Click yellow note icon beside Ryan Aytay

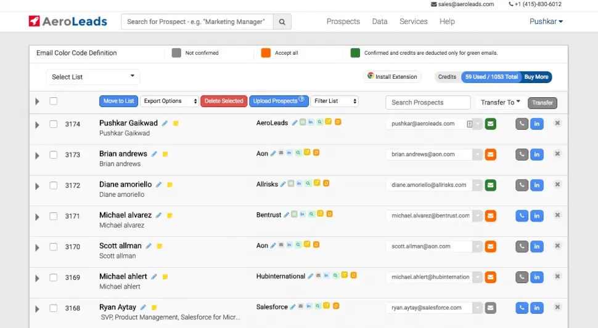[x=154, y=308]
